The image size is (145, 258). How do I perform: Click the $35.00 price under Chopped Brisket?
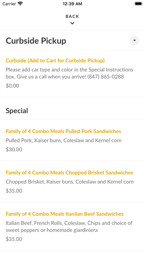(14, 191)
